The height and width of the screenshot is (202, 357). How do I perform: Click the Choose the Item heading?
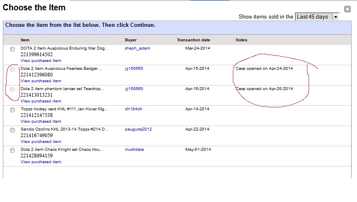tap(34, 7)
